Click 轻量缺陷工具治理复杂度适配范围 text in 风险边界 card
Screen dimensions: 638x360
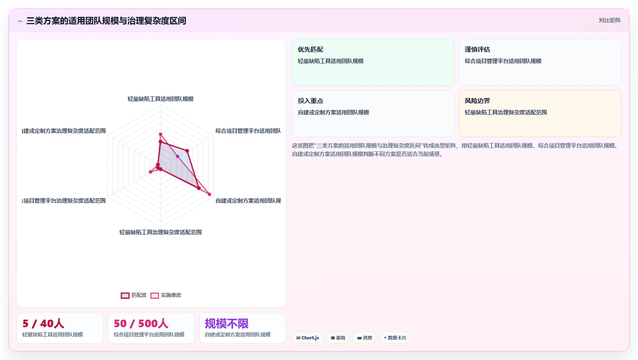[506, 112]
